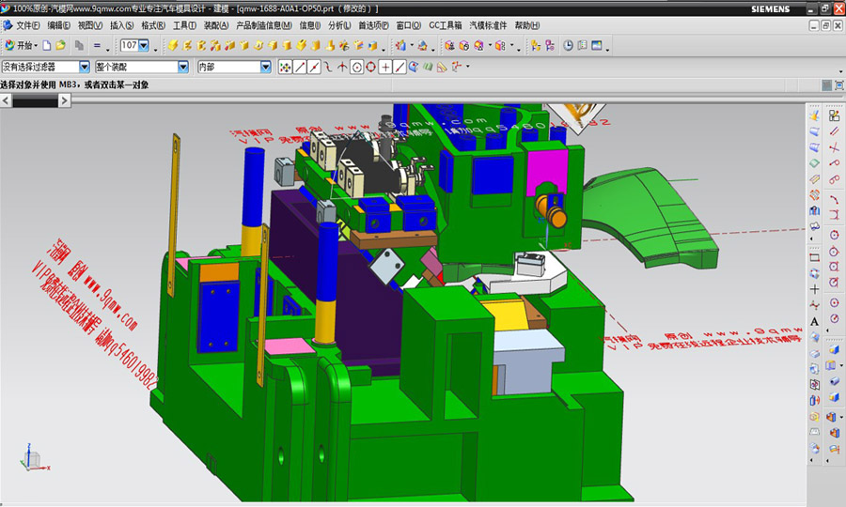Open the 装配(A) menu
This screenshot has width=846, height=507.
coord(215,25)
